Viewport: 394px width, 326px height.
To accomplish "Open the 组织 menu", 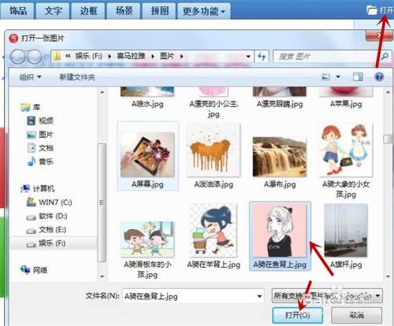I will (x=31, y=77).
